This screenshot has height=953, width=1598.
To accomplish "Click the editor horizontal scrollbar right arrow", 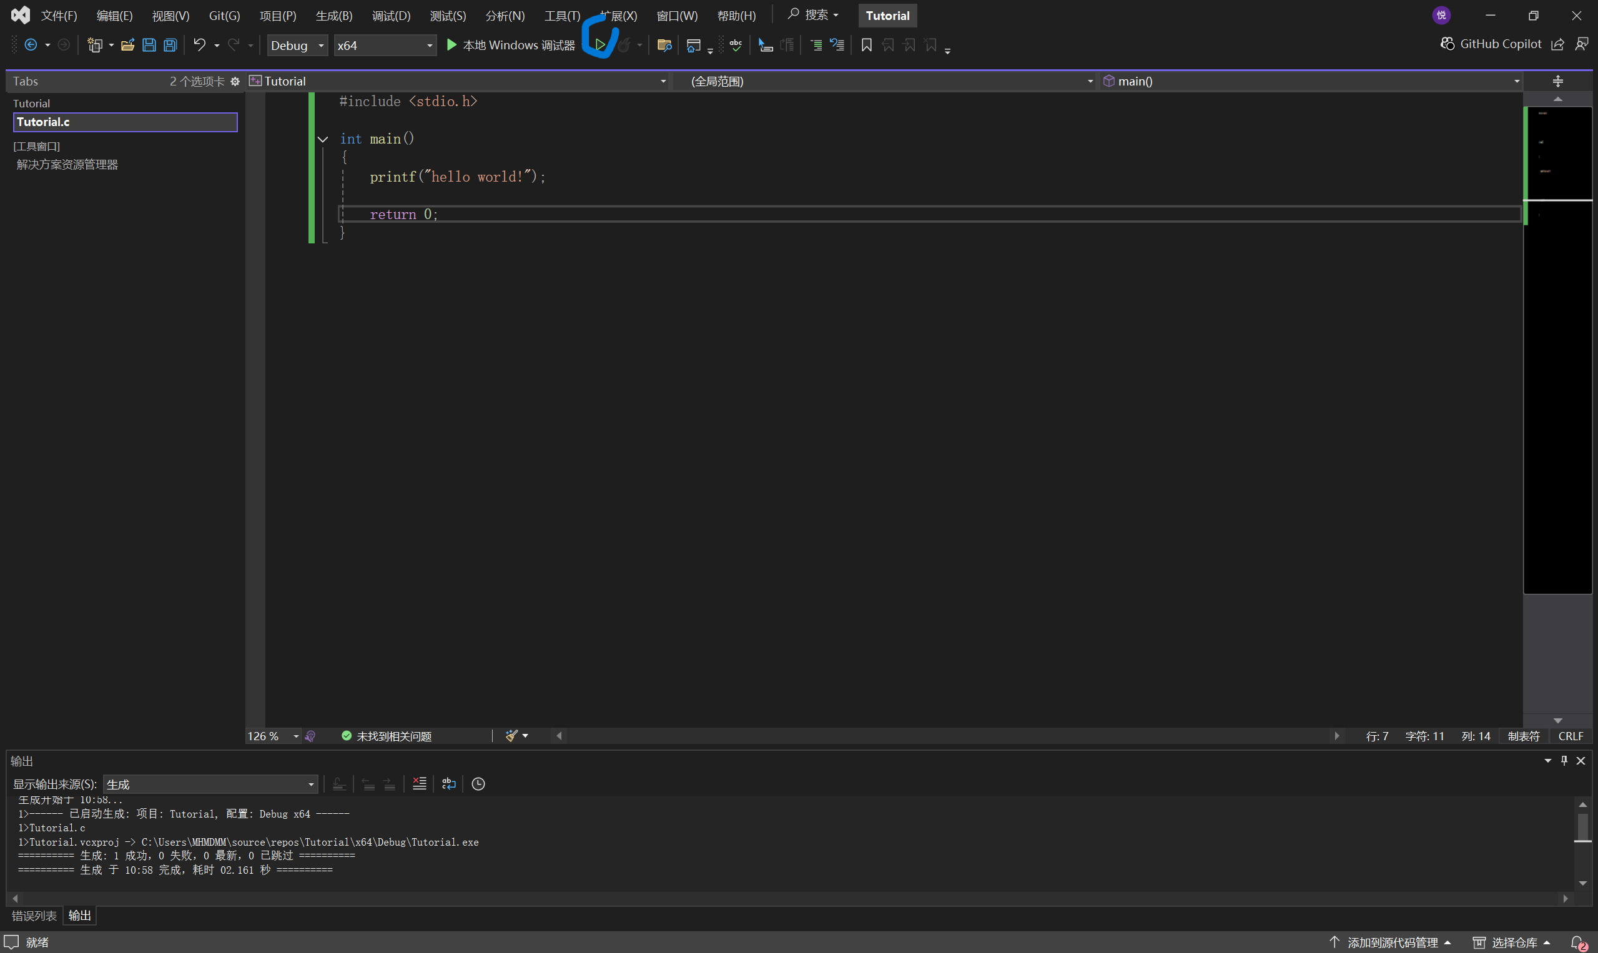I will click(x=1336, y=736).
